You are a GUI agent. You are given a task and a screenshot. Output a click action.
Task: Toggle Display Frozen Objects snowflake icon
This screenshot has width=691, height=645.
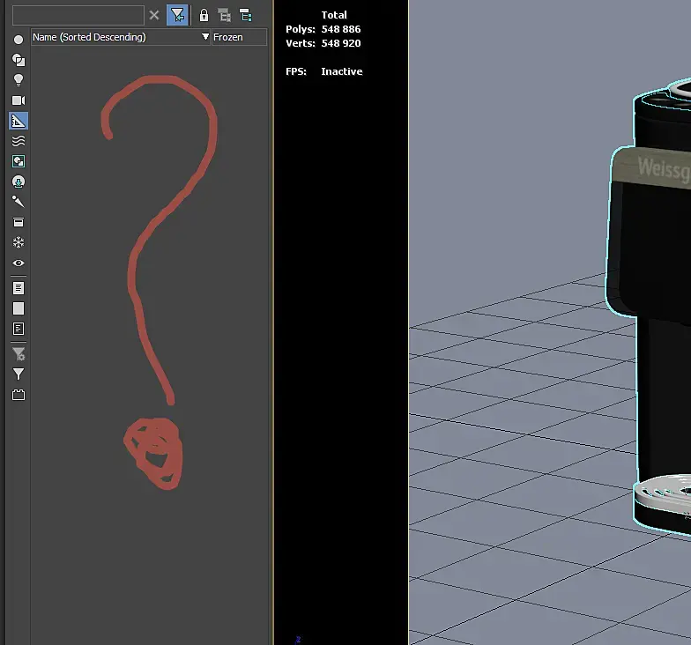tap(18, 242)
